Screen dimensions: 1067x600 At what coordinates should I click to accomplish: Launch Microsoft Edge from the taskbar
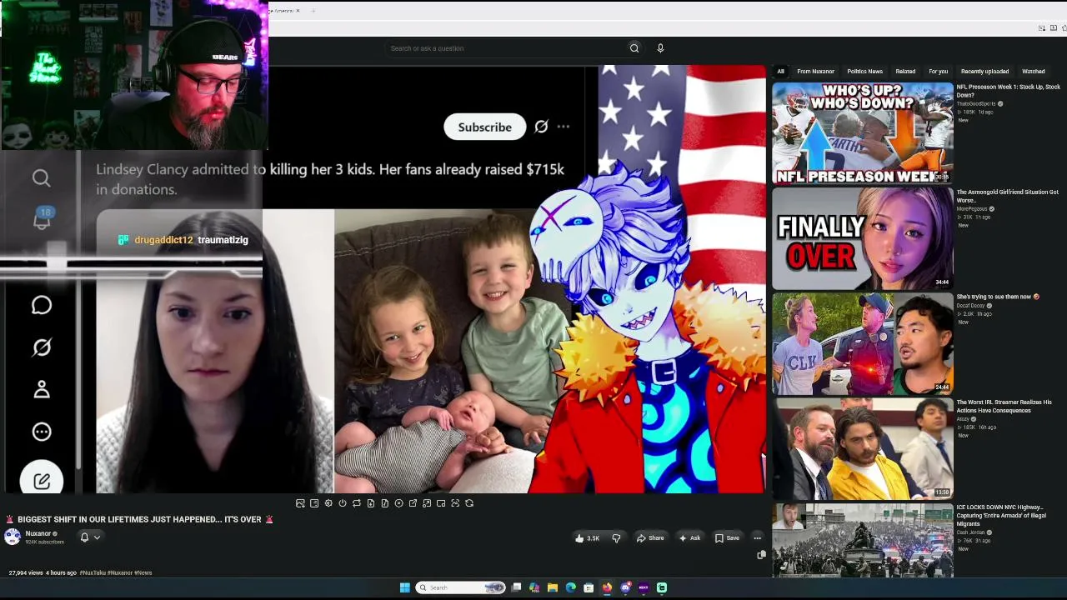(571, 587)
